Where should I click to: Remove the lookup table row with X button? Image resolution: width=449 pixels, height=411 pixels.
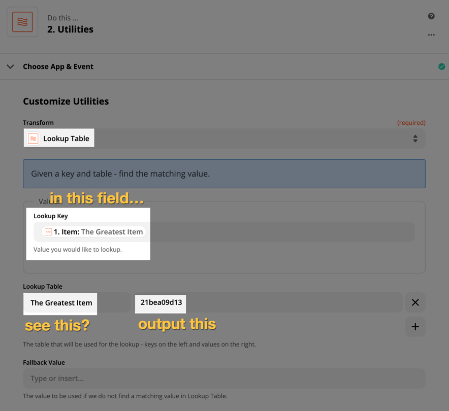click(x=415, y=302)
